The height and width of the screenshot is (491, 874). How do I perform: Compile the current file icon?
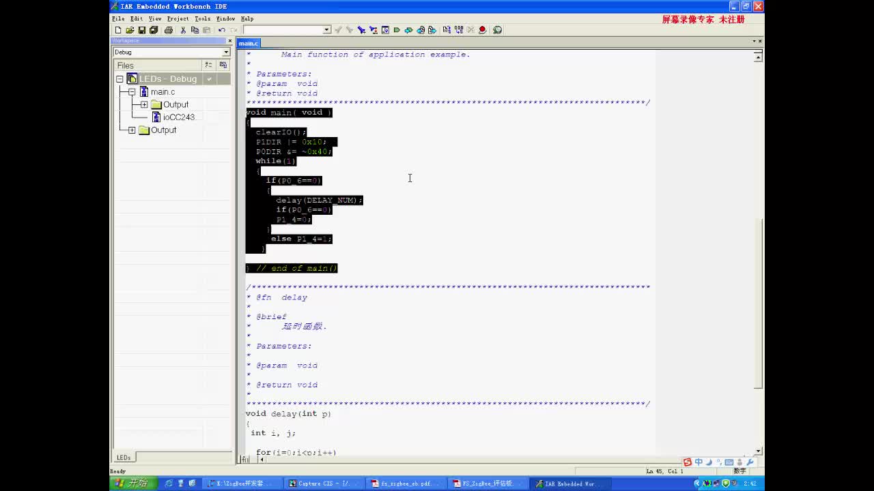[x=447, y=30]
